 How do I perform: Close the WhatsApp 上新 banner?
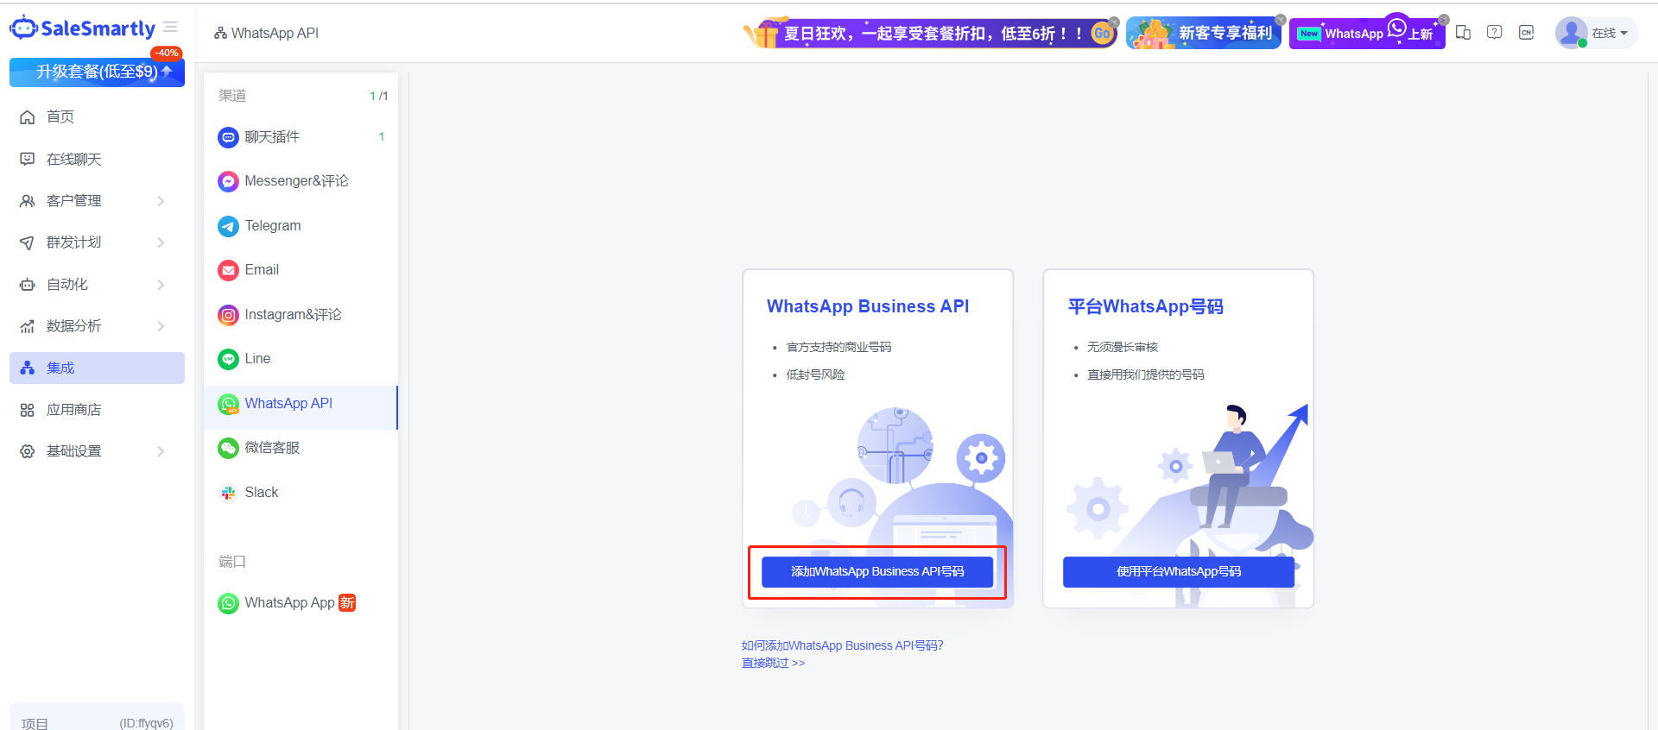1443,20
